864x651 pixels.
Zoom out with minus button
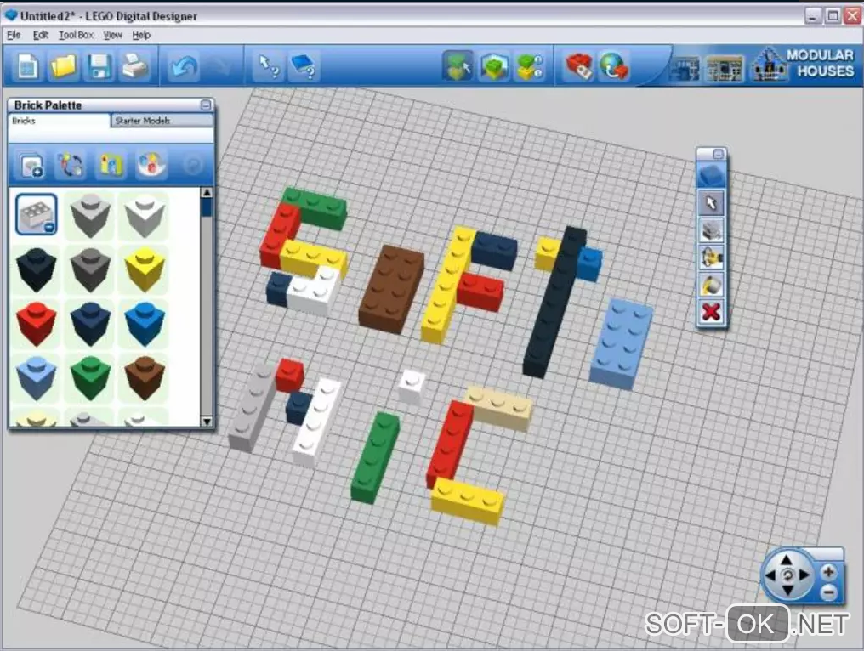(x=828, y=592)
